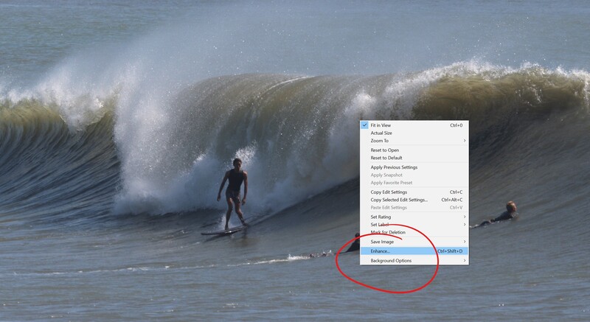Select Fit in View menu entry
This screenshot has width=590, height=322.
[414, 125]
